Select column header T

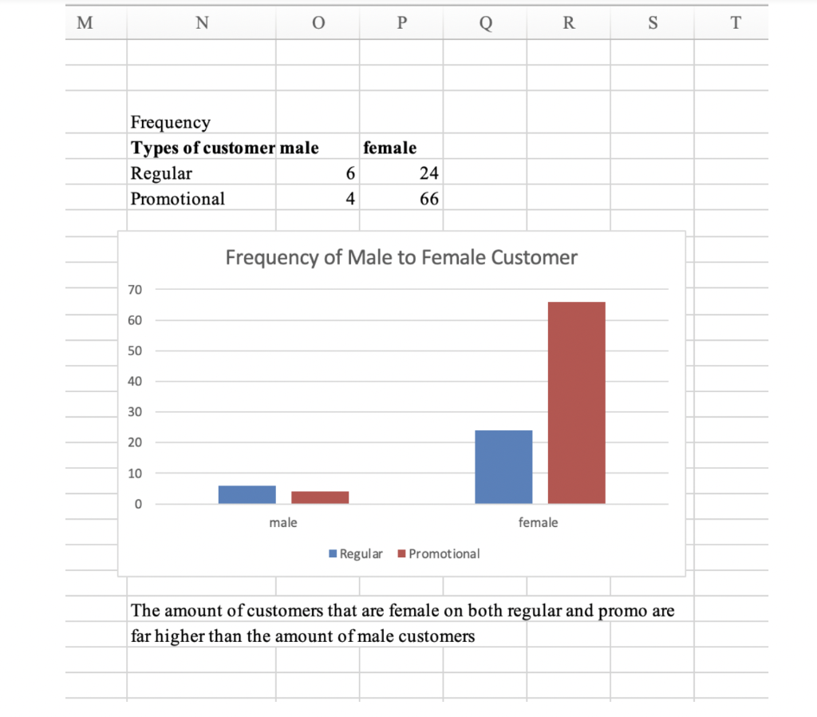click(x=734, y=23)
